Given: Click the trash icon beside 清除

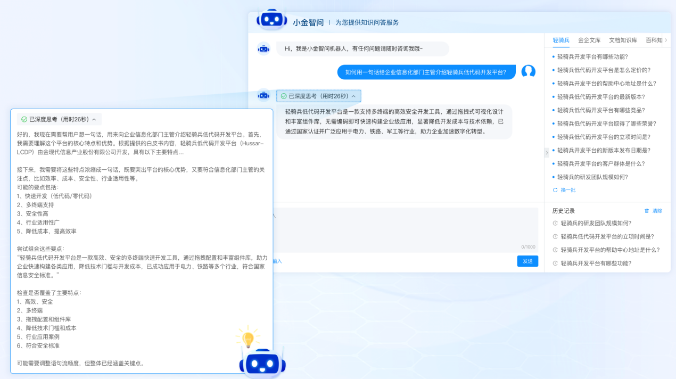Looking at the screenshot, I should 647,211.
